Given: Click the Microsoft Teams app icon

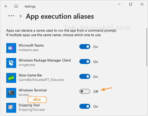Looking at the screenshot, I should pyautogui.click(x=11, y=48).
